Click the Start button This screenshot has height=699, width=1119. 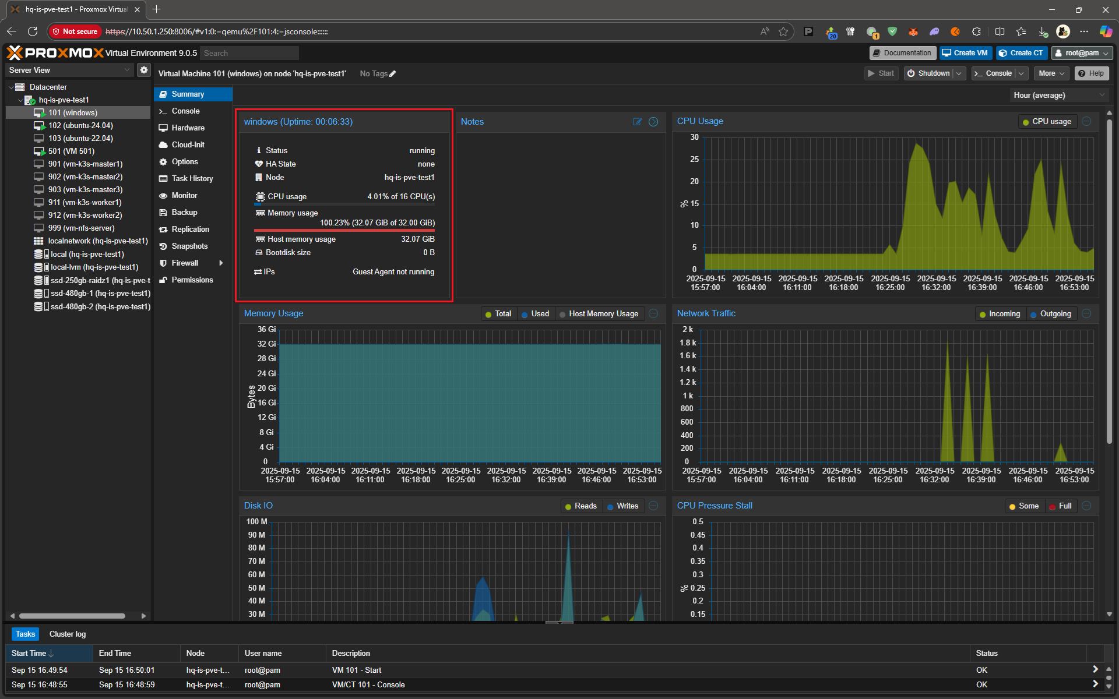tap(881, 73)
